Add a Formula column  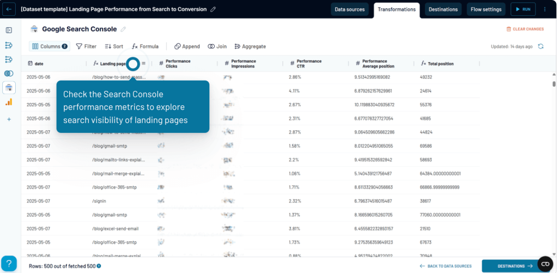[x=145, y=46]
